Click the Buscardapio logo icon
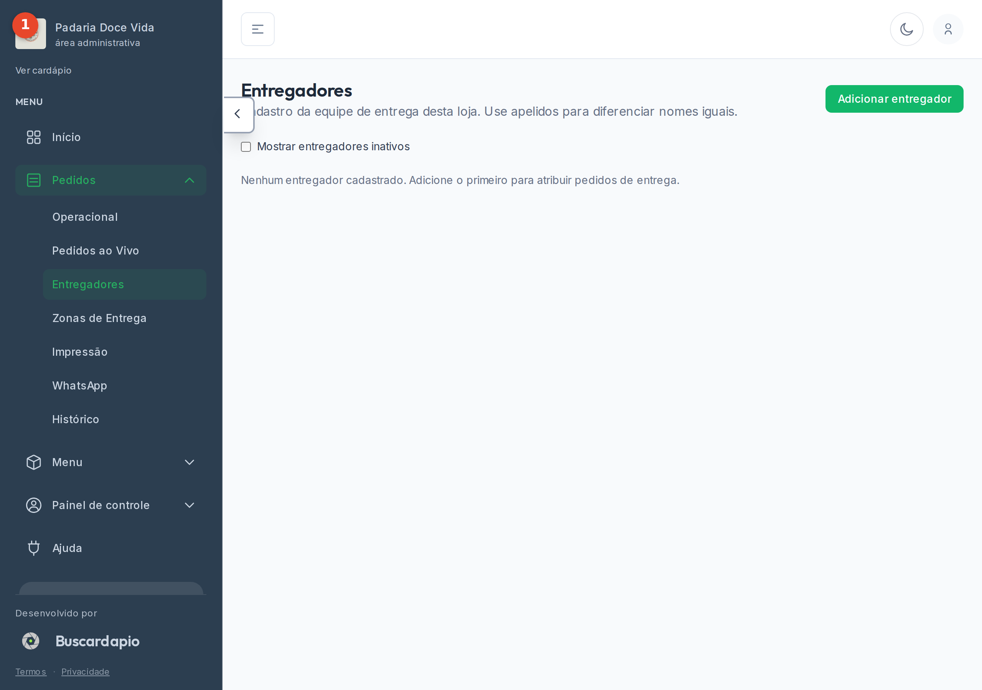982x690 pixels. (x=31, y=641)
